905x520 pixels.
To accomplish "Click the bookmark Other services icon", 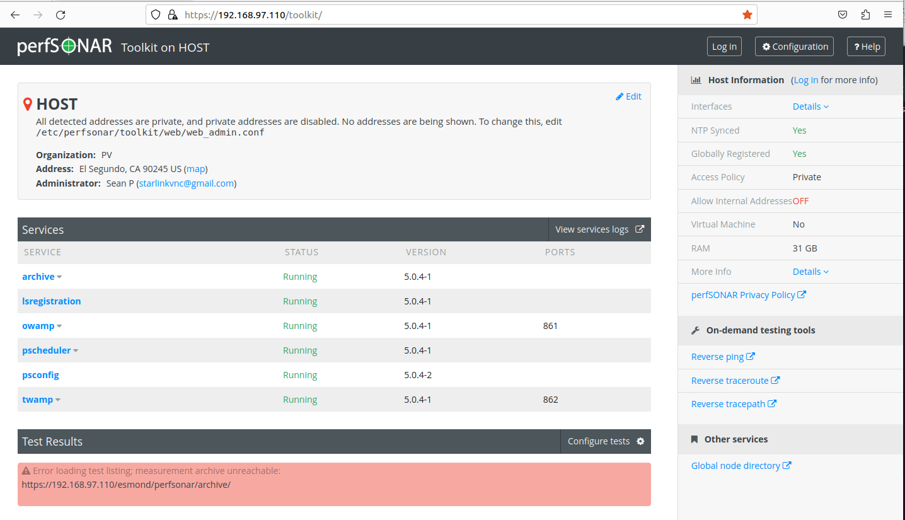I will pyautogui.click(x=695, y=439).
